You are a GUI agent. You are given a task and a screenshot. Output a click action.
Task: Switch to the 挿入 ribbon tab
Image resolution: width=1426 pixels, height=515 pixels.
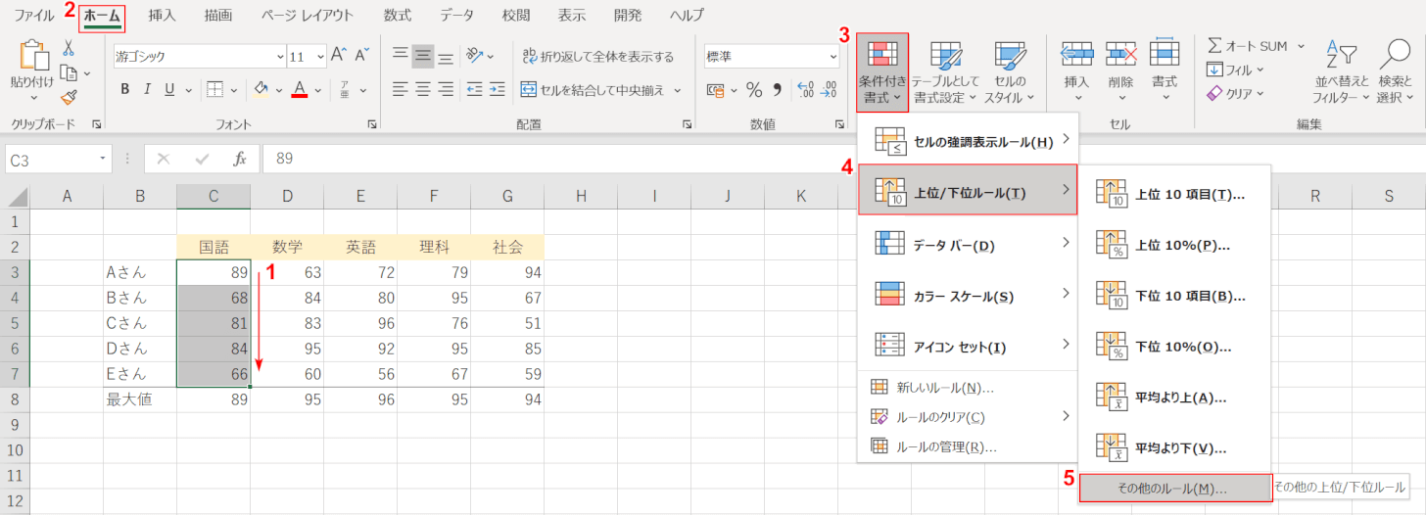click(x=163, y=16)
